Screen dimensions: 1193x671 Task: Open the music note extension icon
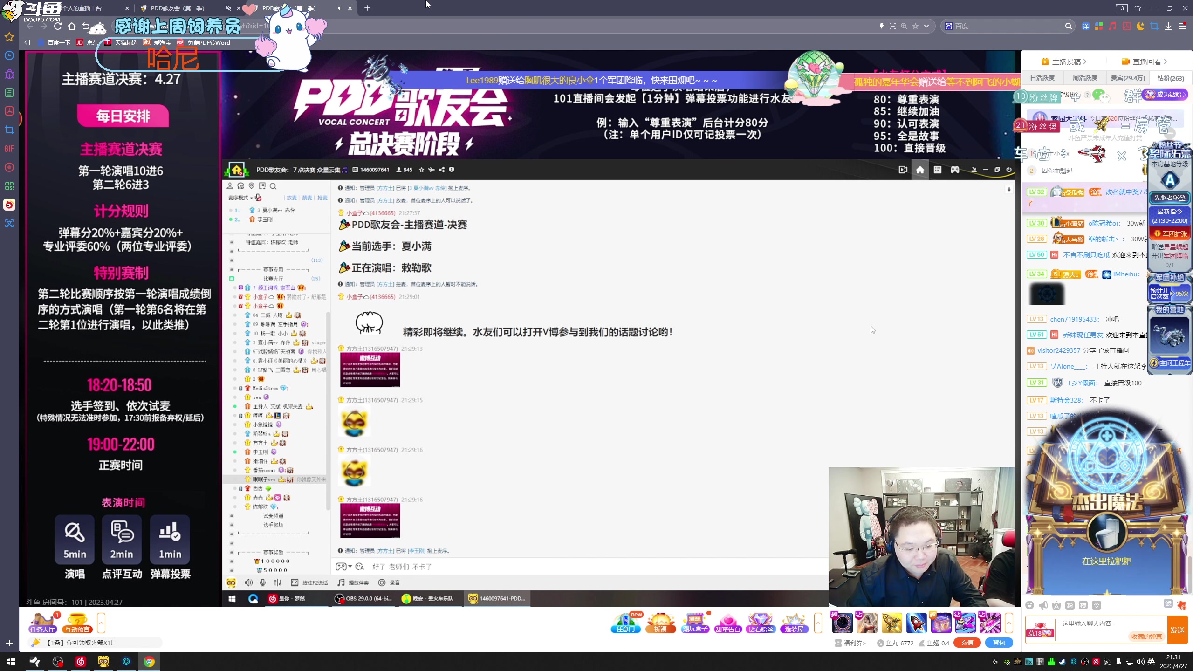click(x=1113, y=26)
